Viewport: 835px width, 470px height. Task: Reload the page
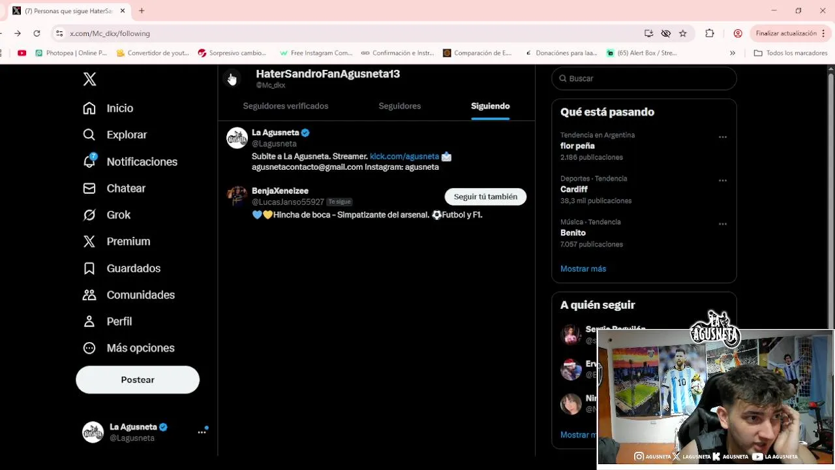pyautogui.click(x=37, y=33)
